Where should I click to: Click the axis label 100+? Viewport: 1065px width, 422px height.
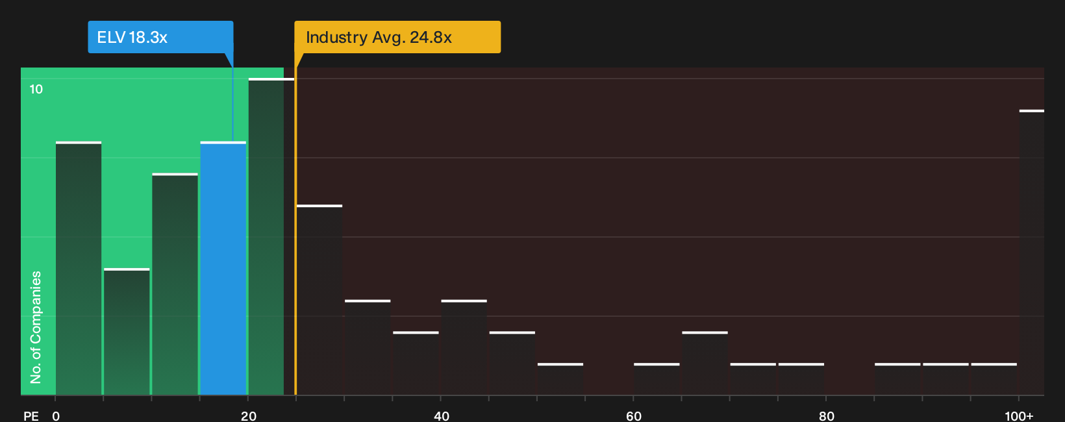pyautogui.click(x=1019, y=416)
